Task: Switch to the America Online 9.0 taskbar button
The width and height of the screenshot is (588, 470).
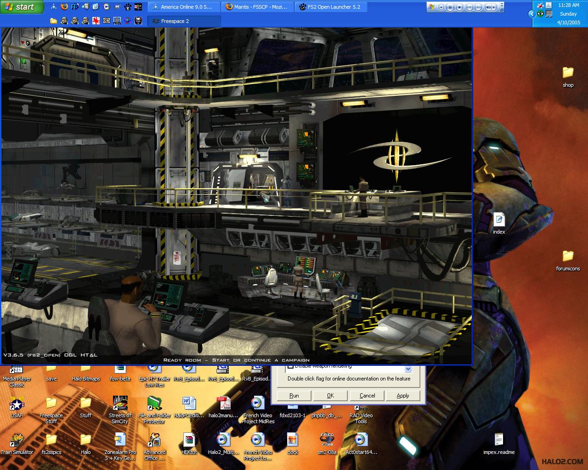Action: pos(184,7)
